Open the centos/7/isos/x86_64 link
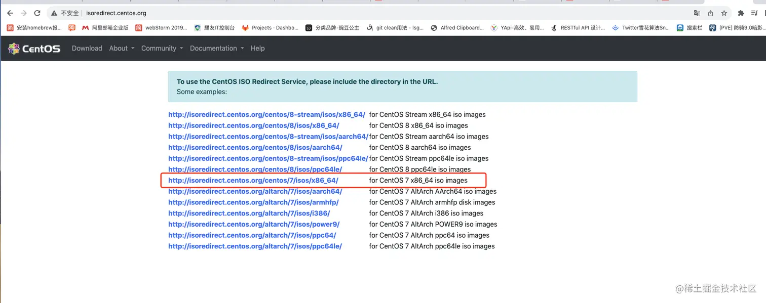Viewport: 766px width, 303px height. [x=253, y=181]
